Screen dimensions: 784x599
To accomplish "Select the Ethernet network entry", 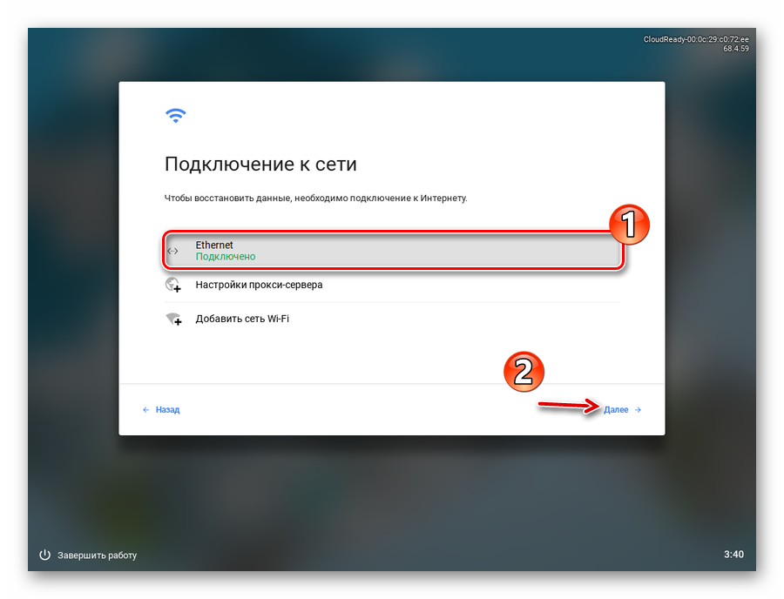I will 394,251.
